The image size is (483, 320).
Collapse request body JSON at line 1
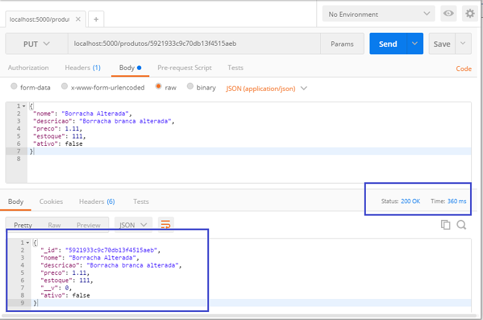pyautogui.click(x=24, y=106)
